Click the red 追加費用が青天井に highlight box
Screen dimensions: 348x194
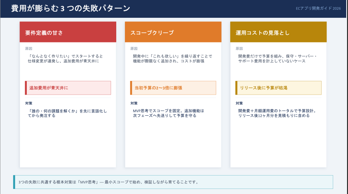point(68,88)
